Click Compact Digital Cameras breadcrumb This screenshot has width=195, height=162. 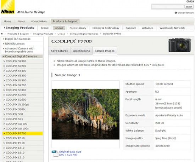coord(84,34)
